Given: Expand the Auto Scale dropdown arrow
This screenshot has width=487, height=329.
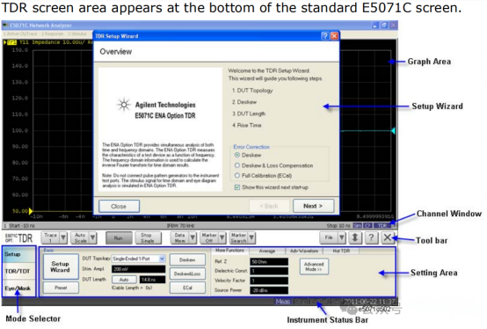Looking at the screenshot, I should coord(93,238).
